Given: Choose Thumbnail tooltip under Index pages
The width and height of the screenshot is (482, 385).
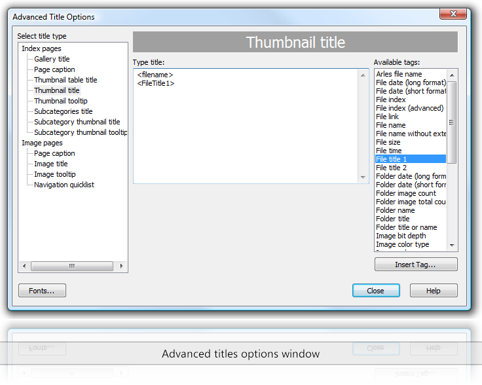Looking at the screenshot, I should pos(60,101).
